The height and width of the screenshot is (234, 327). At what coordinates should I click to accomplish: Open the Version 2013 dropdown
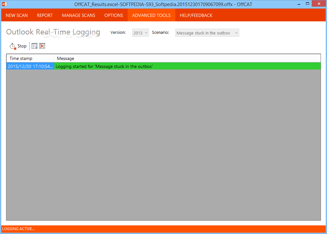(141, 33)
